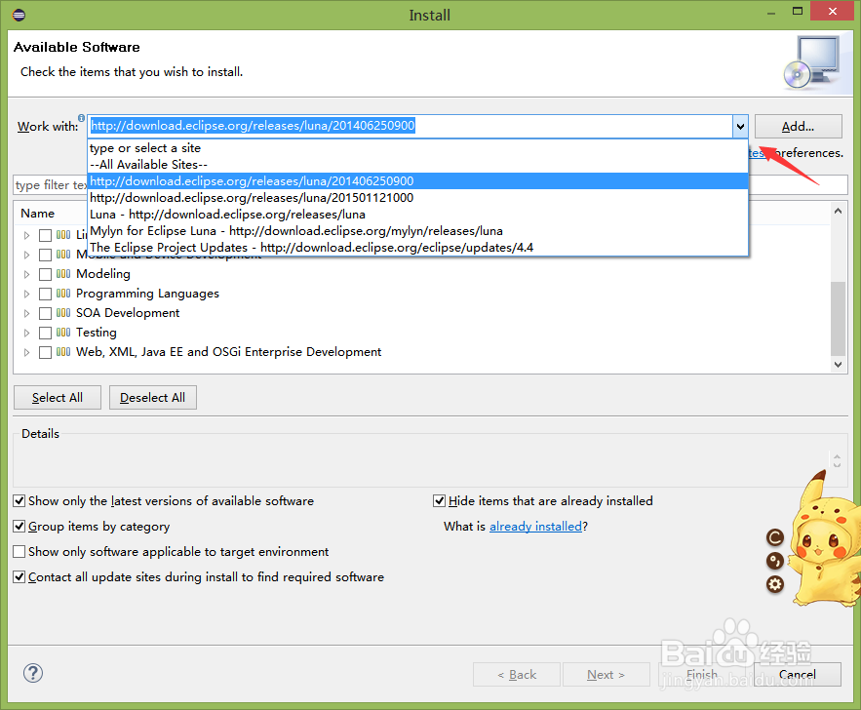This screenshot has height=710, width=861.
Task: Click the Details area up stepper arrow
Action: pyautogui.click(x=837, y=456)
